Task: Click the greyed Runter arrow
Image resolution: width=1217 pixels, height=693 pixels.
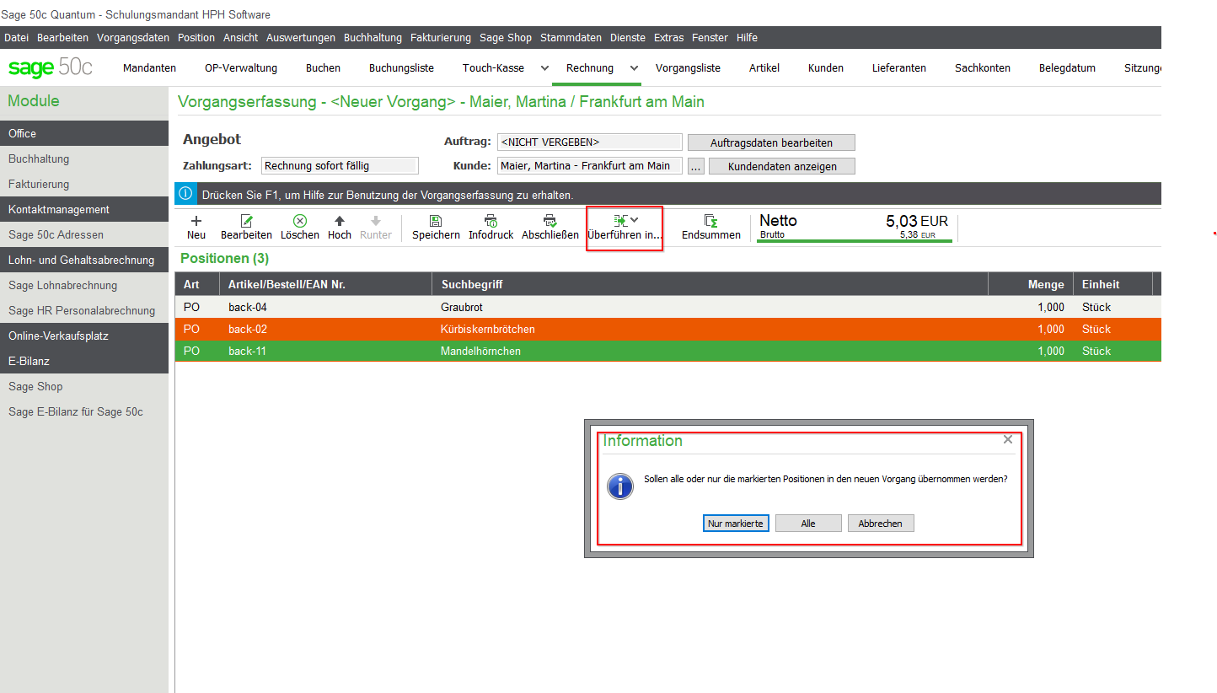Action: pyautogui.click(x=376, y=221)
